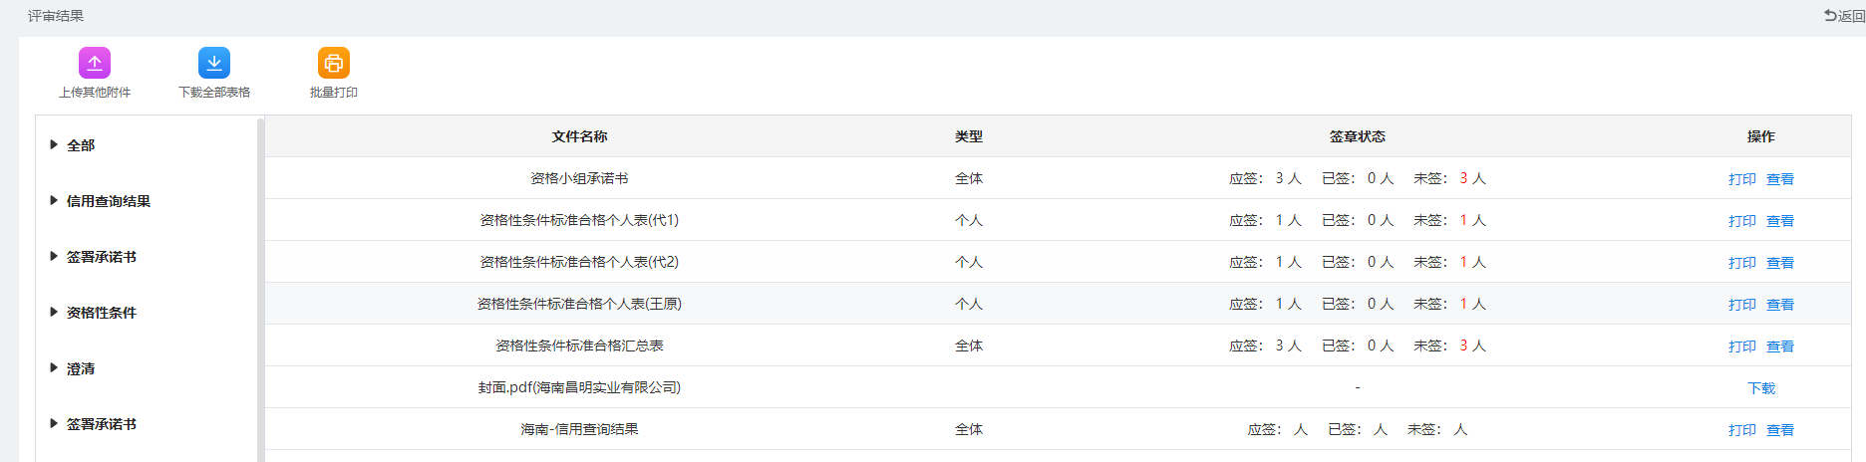1866x462 pixels.
Task: Expand the 信用查询结果 tree node
Action: [54, 200]
